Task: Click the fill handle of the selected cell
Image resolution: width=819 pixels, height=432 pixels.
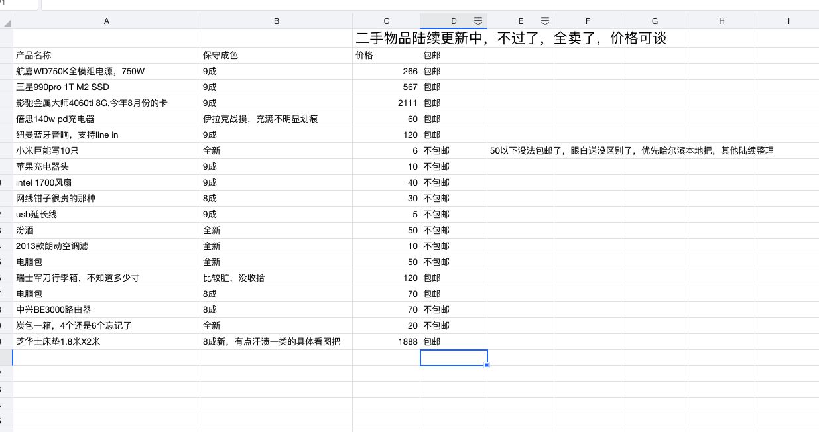Action: [487, 366]
